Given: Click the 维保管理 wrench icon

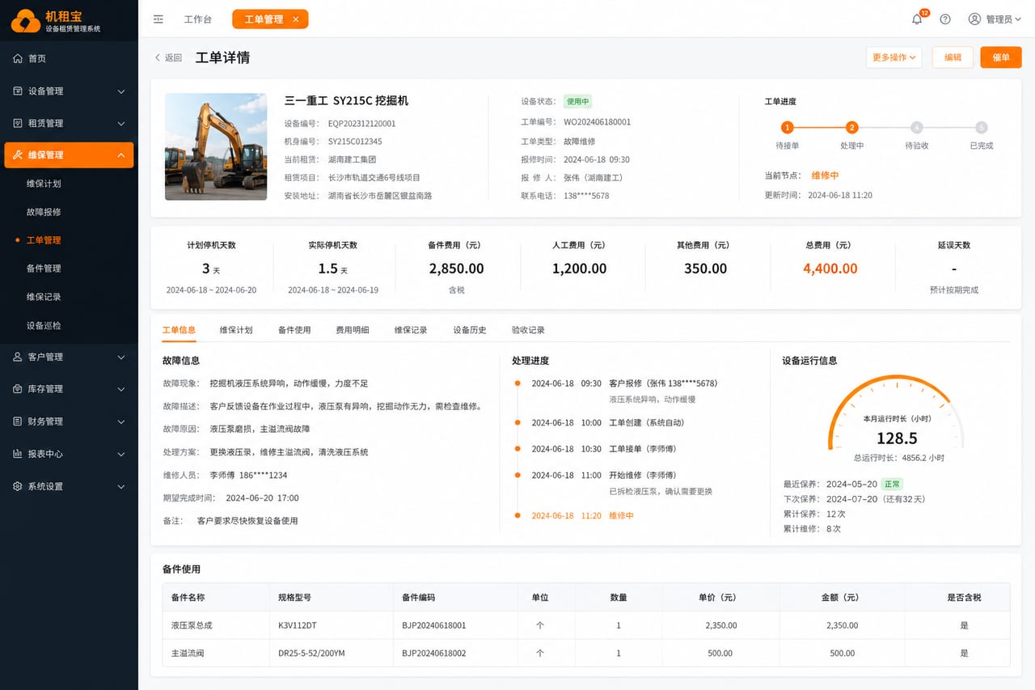Looking at the screenshot, I should tap(18, 155).
